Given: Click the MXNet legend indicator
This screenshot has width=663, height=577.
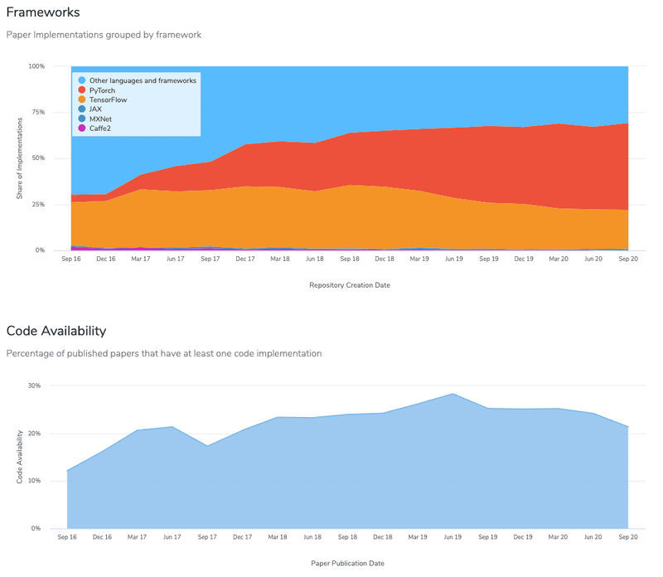Looking at the screenshot, I should pyautogui.click(x=81, y=119).
